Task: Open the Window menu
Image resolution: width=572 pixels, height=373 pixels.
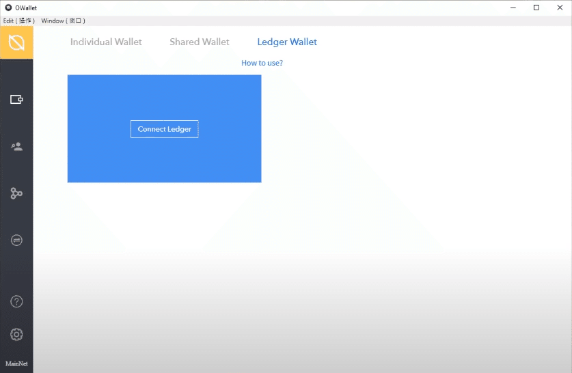Action: (63, 20)
